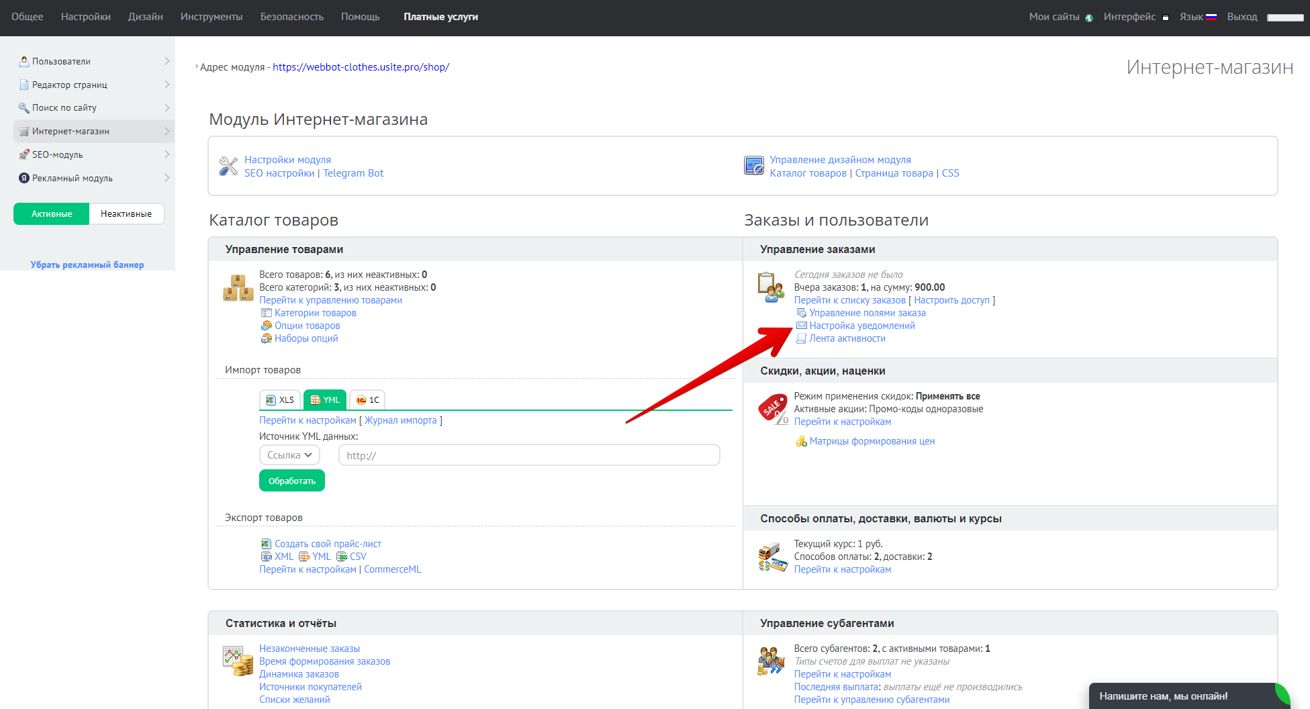Screen dimensions: 1310x709
Task: Open the Язык language selector
Action: (1197, 17)
